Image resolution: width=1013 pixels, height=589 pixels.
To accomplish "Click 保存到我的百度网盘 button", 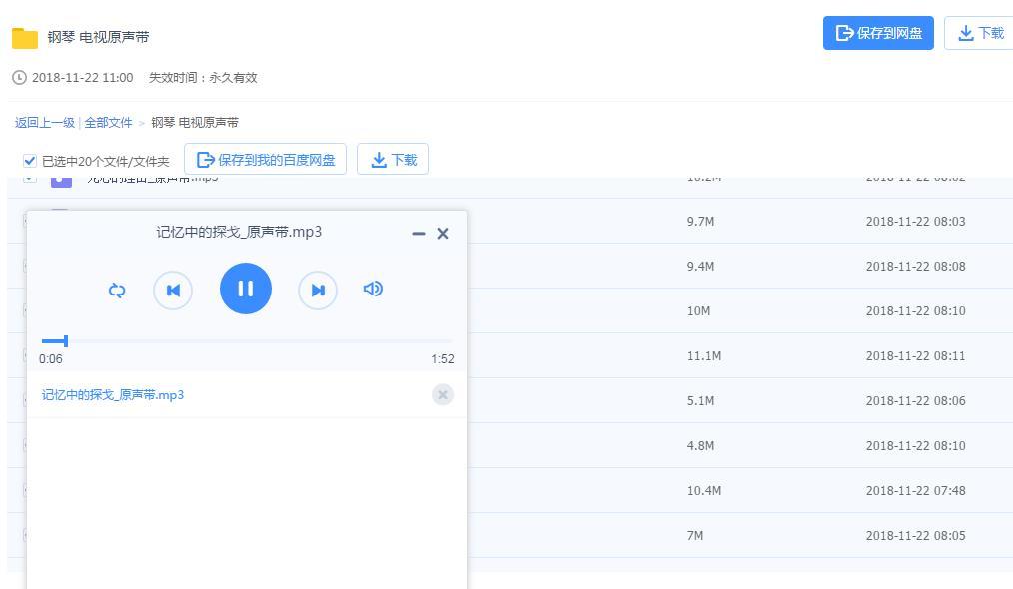I will point(266,159).
